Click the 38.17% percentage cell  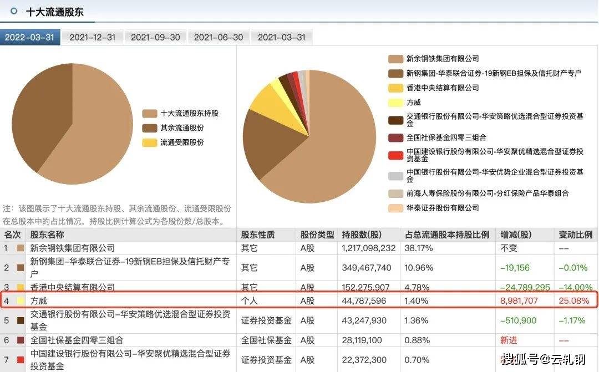419,248
